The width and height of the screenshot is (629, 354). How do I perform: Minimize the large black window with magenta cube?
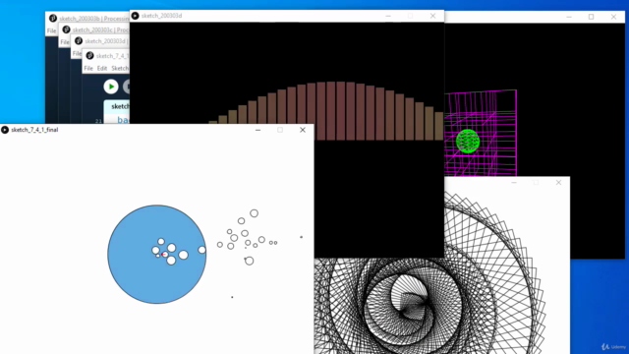[569, 17]
